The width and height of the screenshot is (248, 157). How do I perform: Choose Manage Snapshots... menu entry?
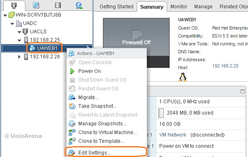pos(107,124)
